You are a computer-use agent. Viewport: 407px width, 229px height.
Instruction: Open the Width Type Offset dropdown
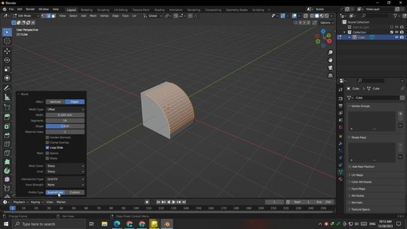pos(65,109)
